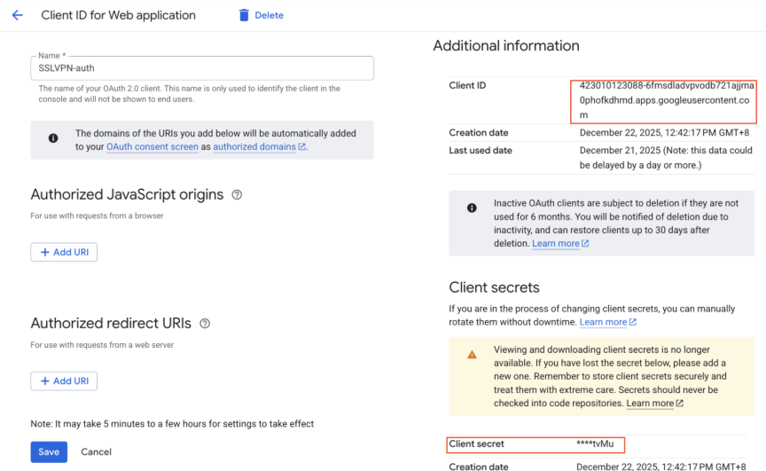Click the Delete trash icon
Viewport: 766px width, 471px height.
click(244, 15)
